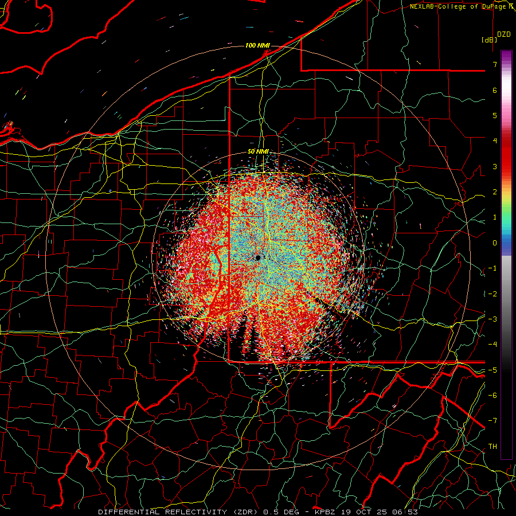This screenshot has width=516, height=516.
Task: Click the 6 value on the color scale
Action: coord(495,90)
